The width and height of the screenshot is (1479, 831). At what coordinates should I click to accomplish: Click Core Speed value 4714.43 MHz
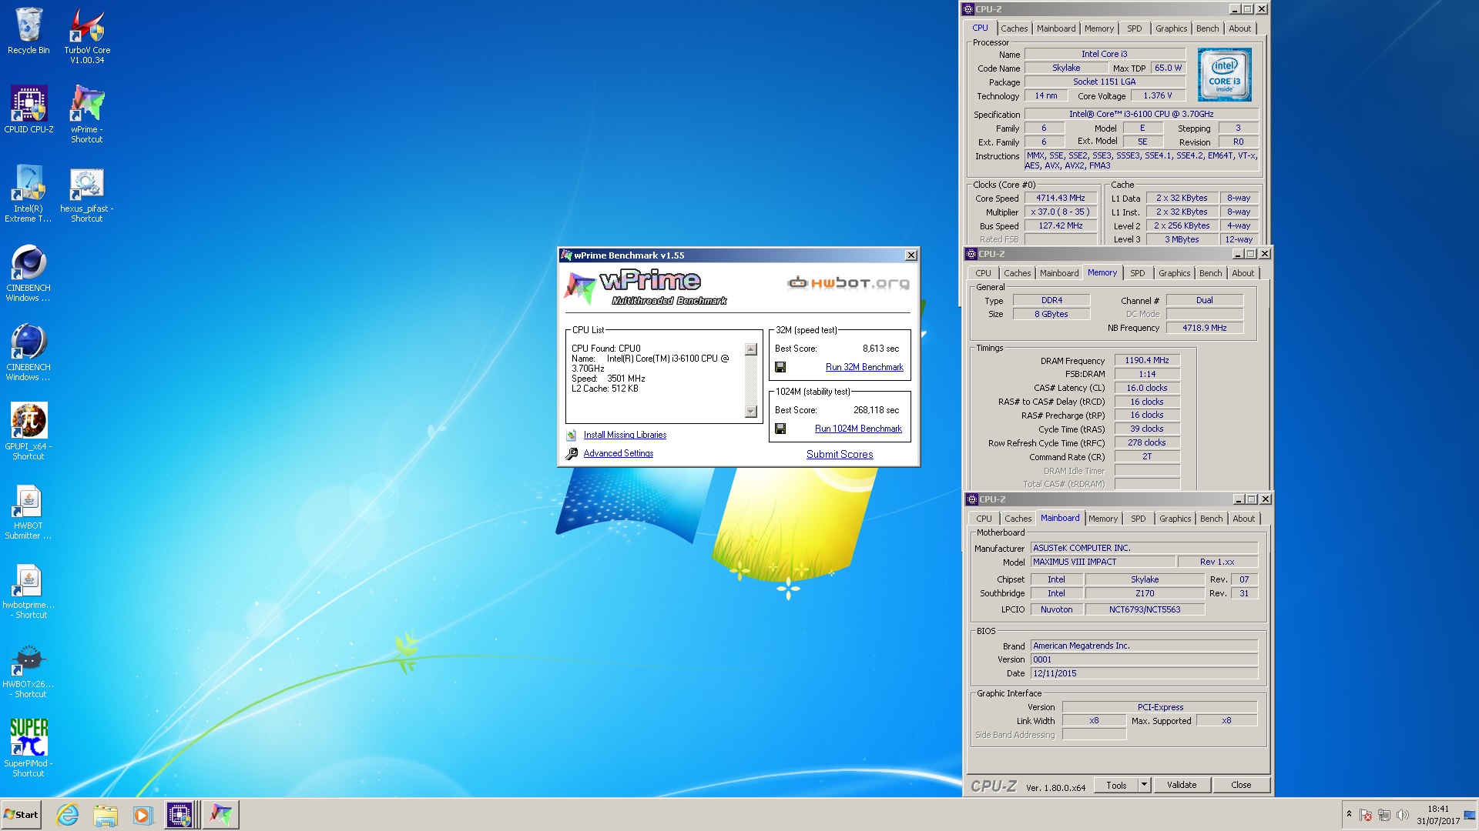1060,199
